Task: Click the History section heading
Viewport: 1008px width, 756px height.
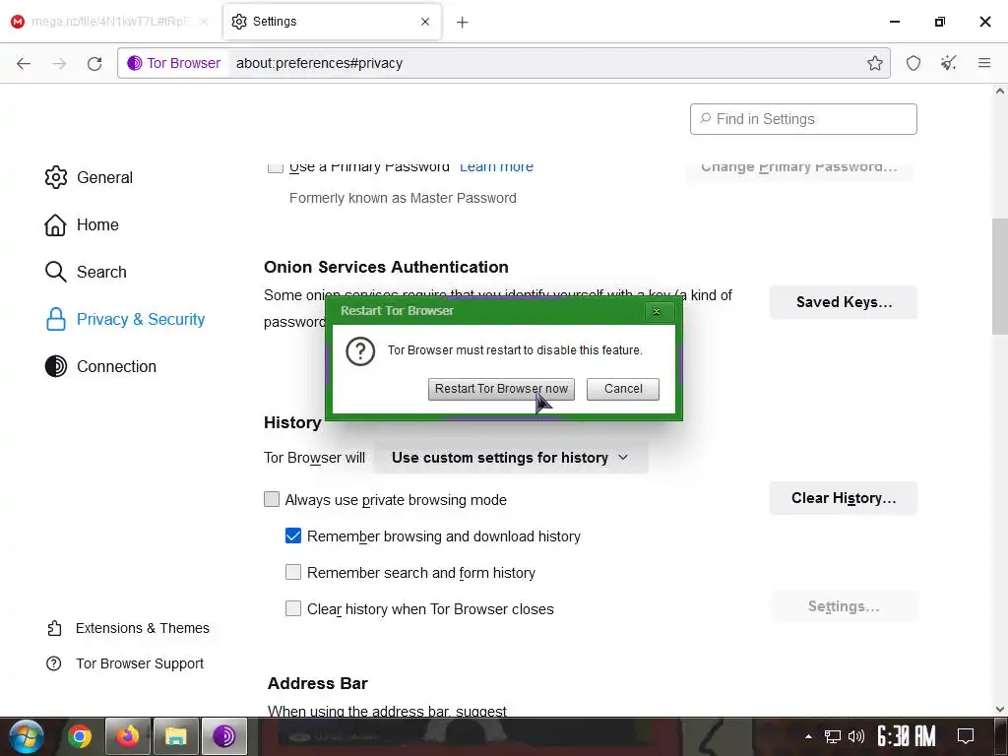Action: click(292, 422)
